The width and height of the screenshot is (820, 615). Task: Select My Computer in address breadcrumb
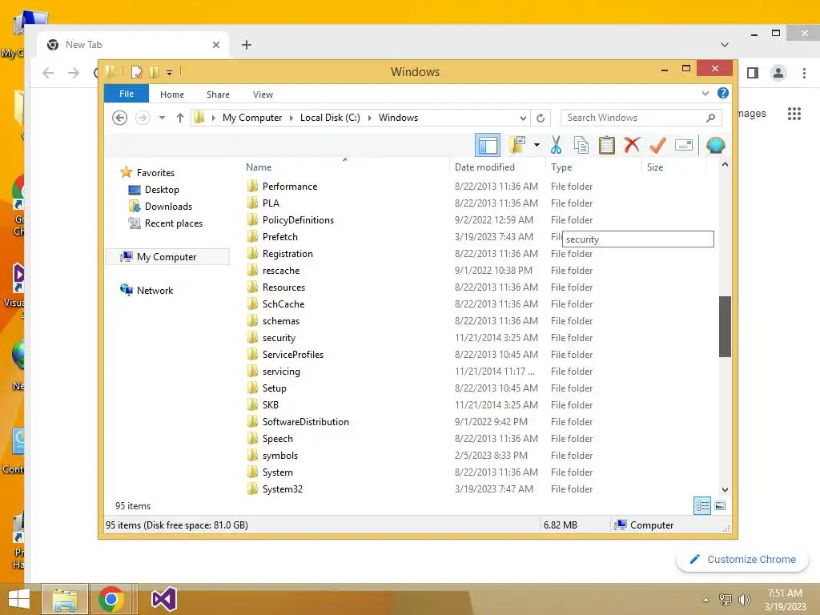[x=252, y=118]
